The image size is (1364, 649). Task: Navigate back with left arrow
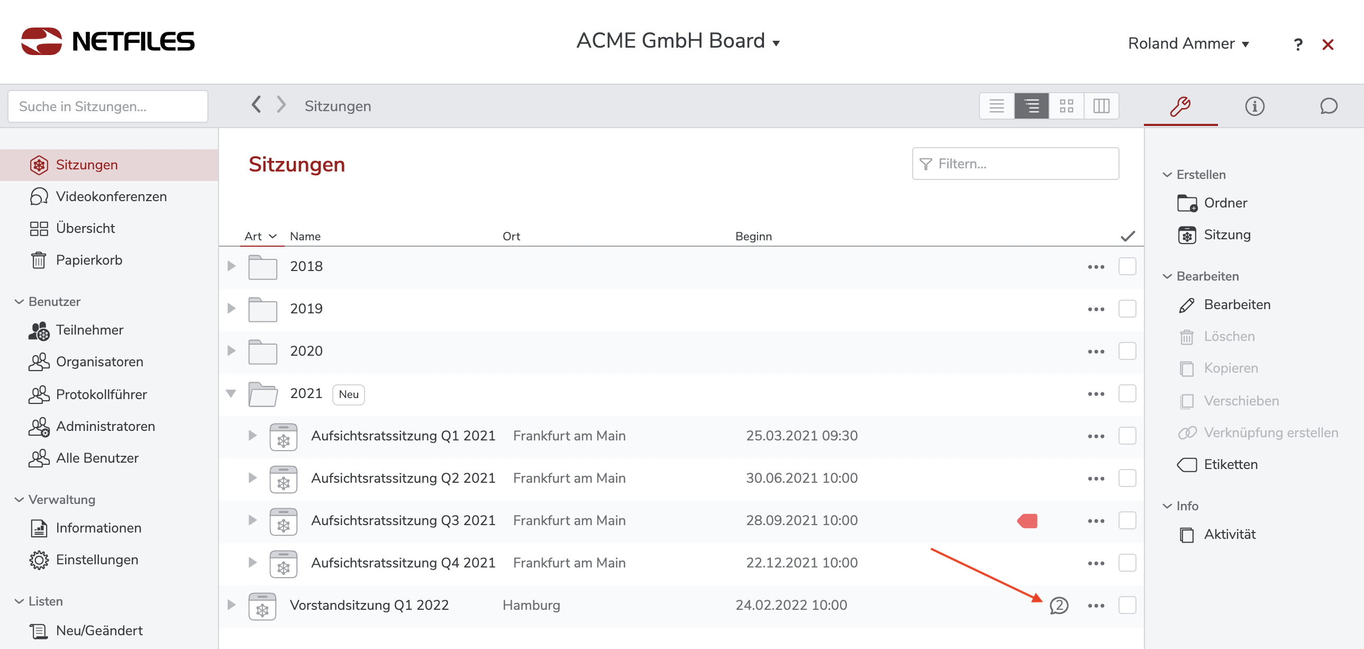point(256,105)
